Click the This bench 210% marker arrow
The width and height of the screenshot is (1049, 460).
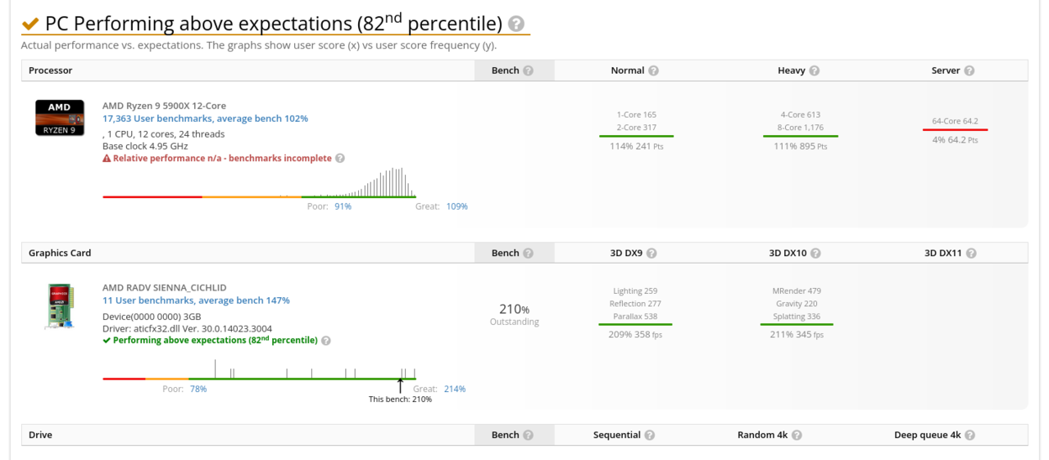coord(401,385)
